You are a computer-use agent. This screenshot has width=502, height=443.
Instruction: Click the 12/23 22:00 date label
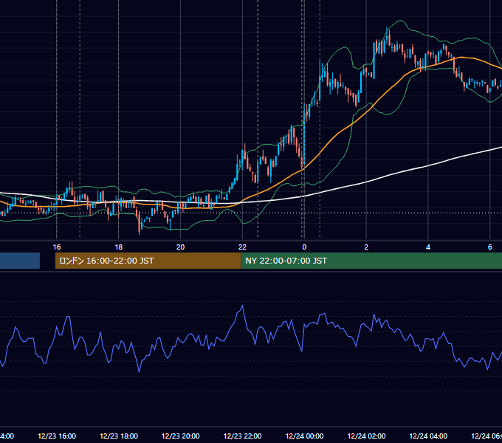(242, 436)
